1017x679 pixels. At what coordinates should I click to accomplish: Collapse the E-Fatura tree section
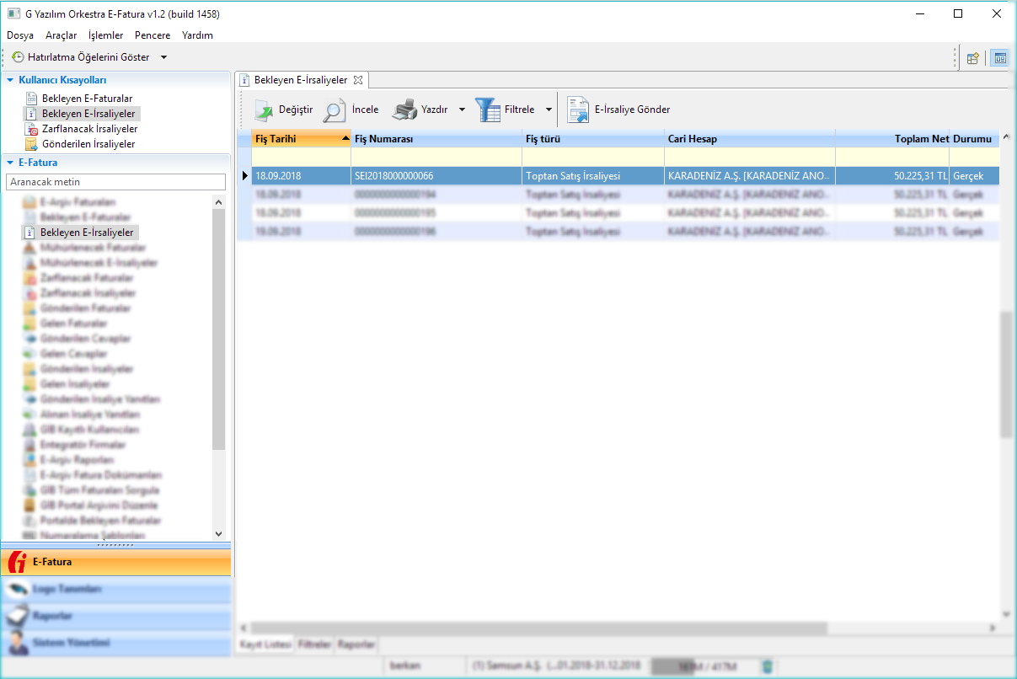click(10, 162)
